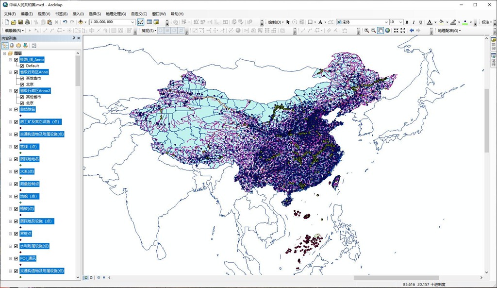The width and height of the screenshot is (497, 288).
Task: Open the font name dropdown 宋体
Action: coord(386,22)
